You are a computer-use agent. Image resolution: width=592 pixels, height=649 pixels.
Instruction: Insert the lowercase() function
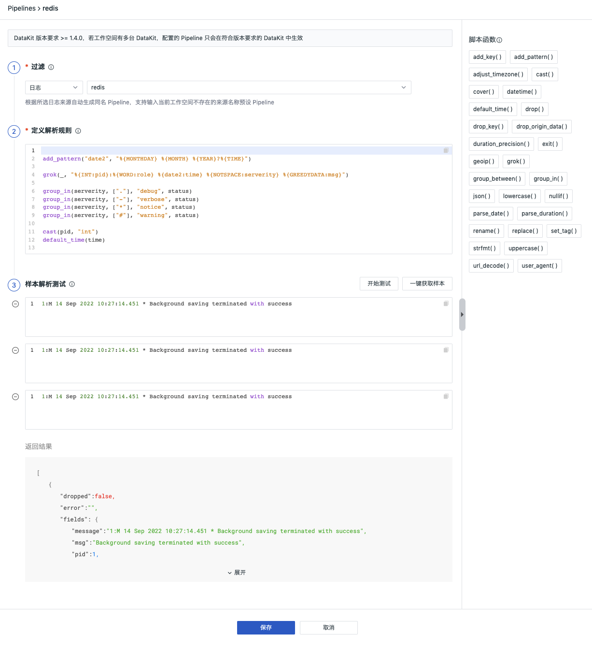[520, 196]
